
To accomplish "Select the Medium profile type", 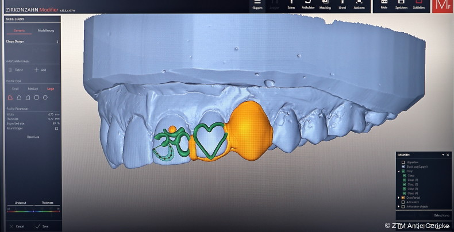I will click(33, 88).
